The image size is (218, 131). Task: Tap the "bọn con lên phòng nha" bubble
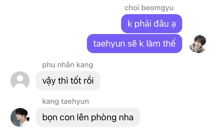click(x=88, y=117)
